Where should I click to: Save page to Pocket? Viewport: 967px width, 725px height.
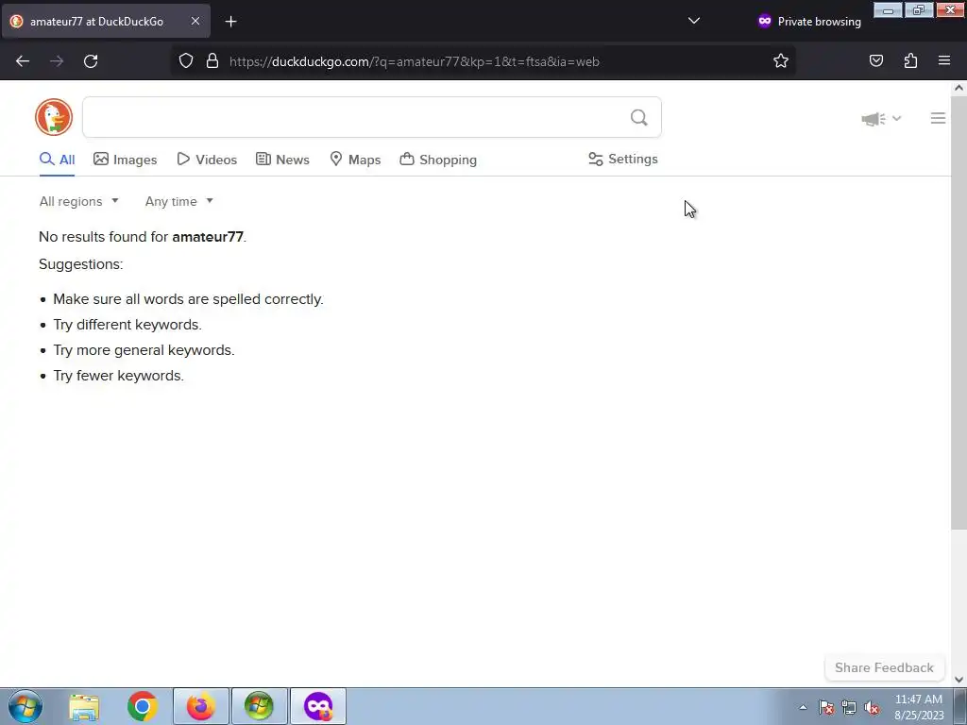tap(875, 61)
